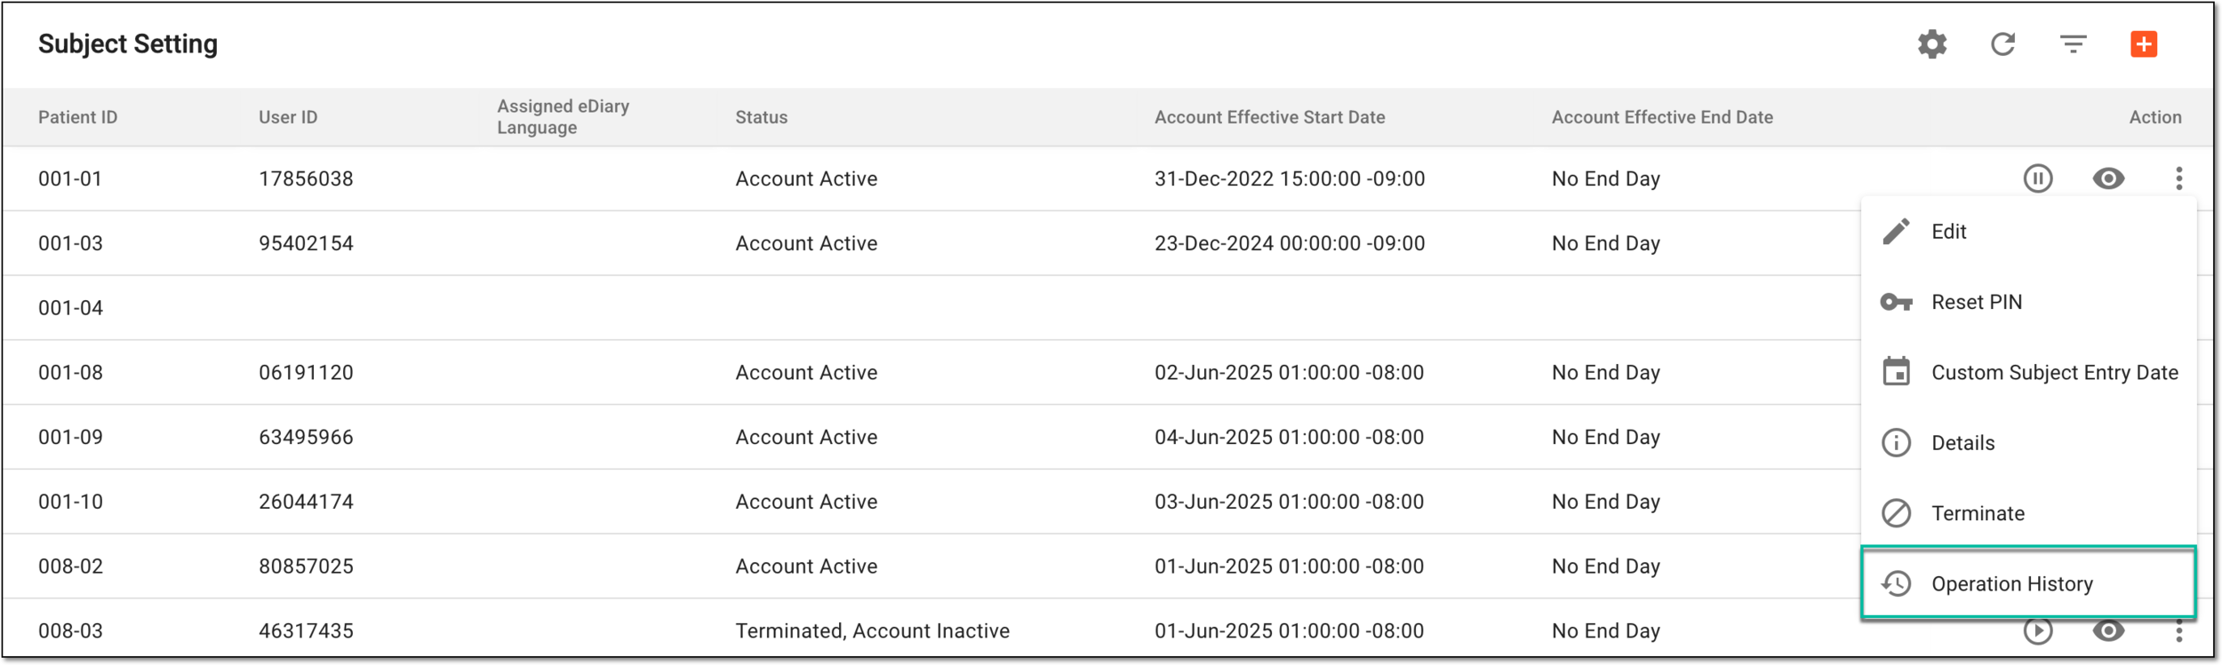The image size is (2222, 665).
Task: Click the prohibited icon beside Terminate
Action: point(1896,513)
